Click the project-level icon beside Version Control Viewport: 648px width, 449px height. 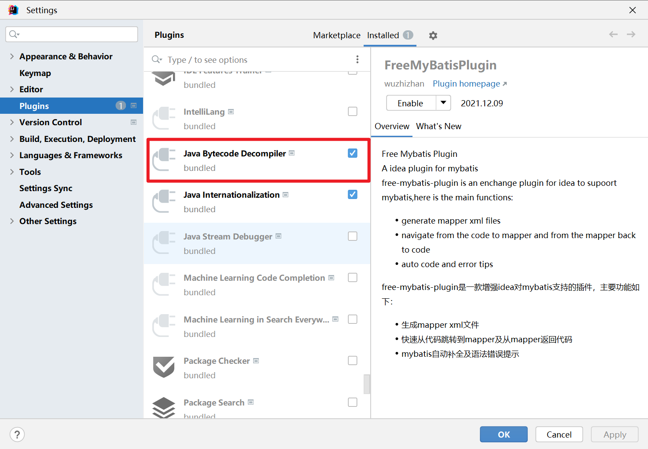point(133,122)
